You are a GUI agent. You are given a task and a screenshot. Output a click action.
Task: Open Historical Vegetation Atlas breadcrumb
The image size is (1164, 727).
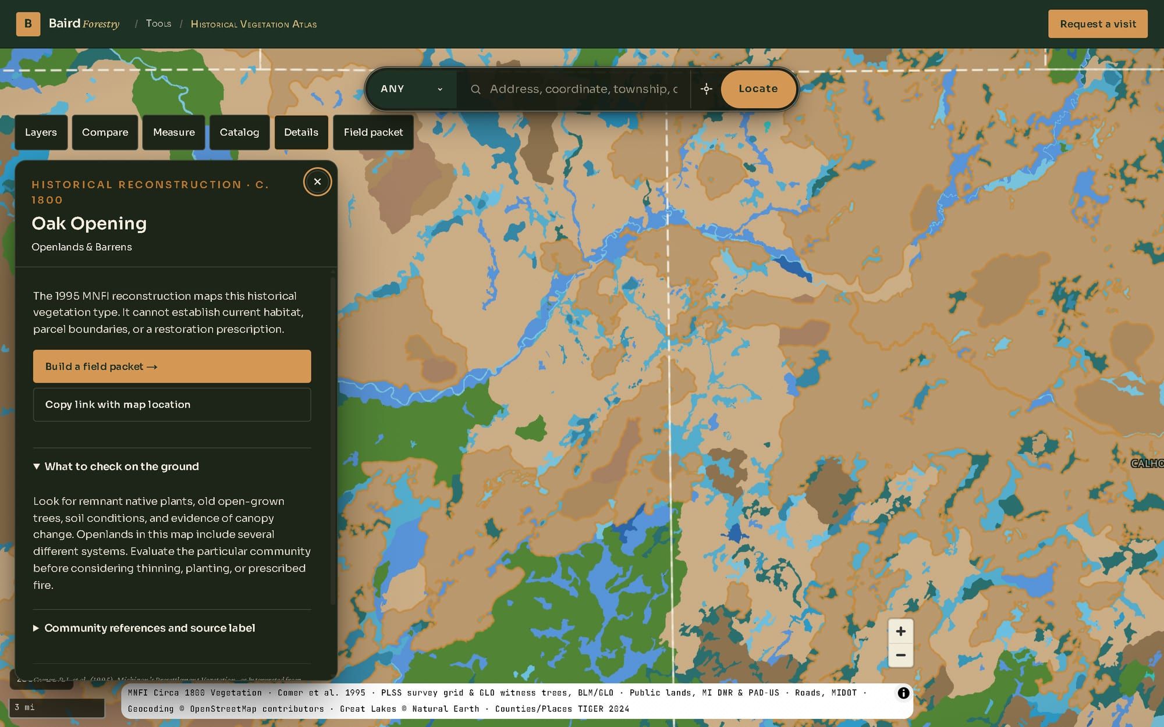tap(254, 24)
